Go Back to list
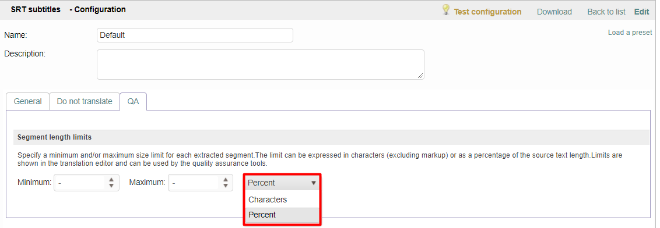Image resolution: width=660 pixels, height=228 pixels. coord(606,12)
